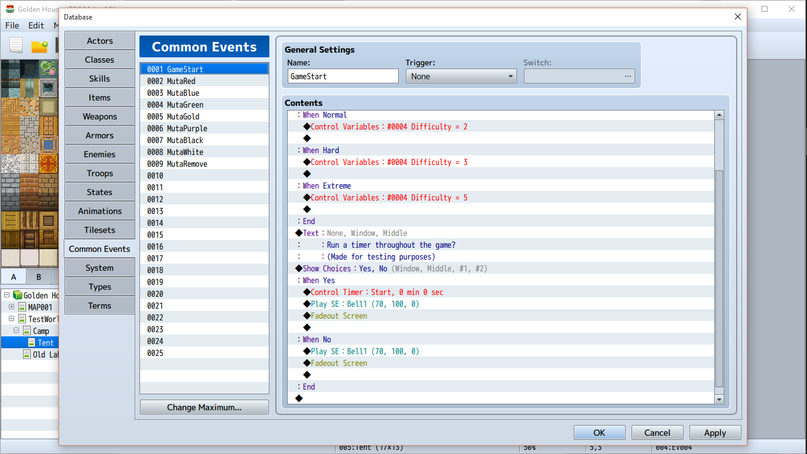Select the Common Events tab
The image size is (807, 454).
99,249
